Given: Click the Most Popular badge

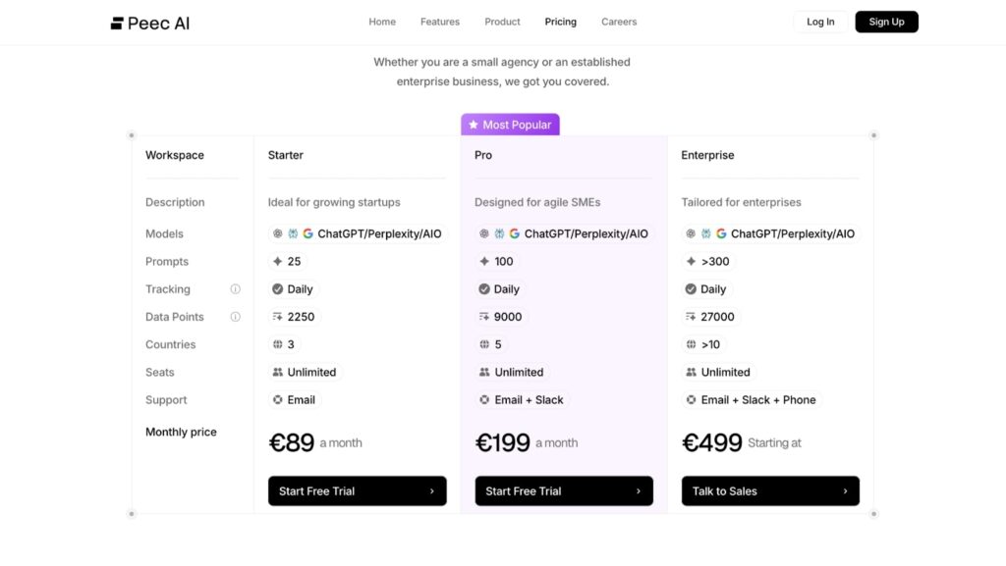Looking at the screenshot, I should pos(510,125).
